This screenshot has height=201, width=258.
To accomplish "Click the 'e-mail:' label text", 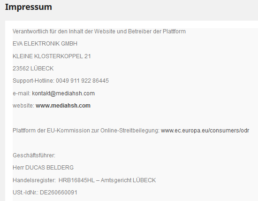I will [x=22, y=93].
